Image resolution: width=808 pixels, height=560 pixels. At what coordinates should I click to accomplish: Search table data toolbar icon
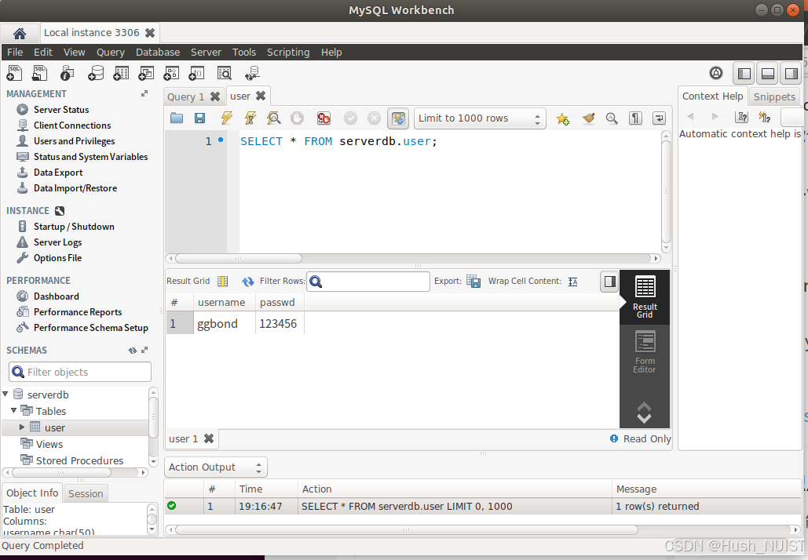click(x=224, y=74)
